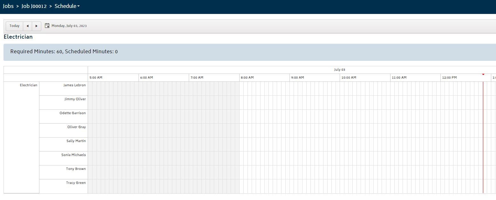496x200 pixels.
Task: Click the Monday, July 03, 2023 date label
Action: 69,26
